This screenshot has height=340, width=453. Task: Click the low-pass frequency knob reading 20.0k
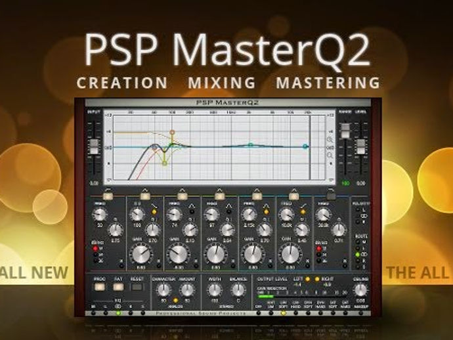click(x=323, y=215)
